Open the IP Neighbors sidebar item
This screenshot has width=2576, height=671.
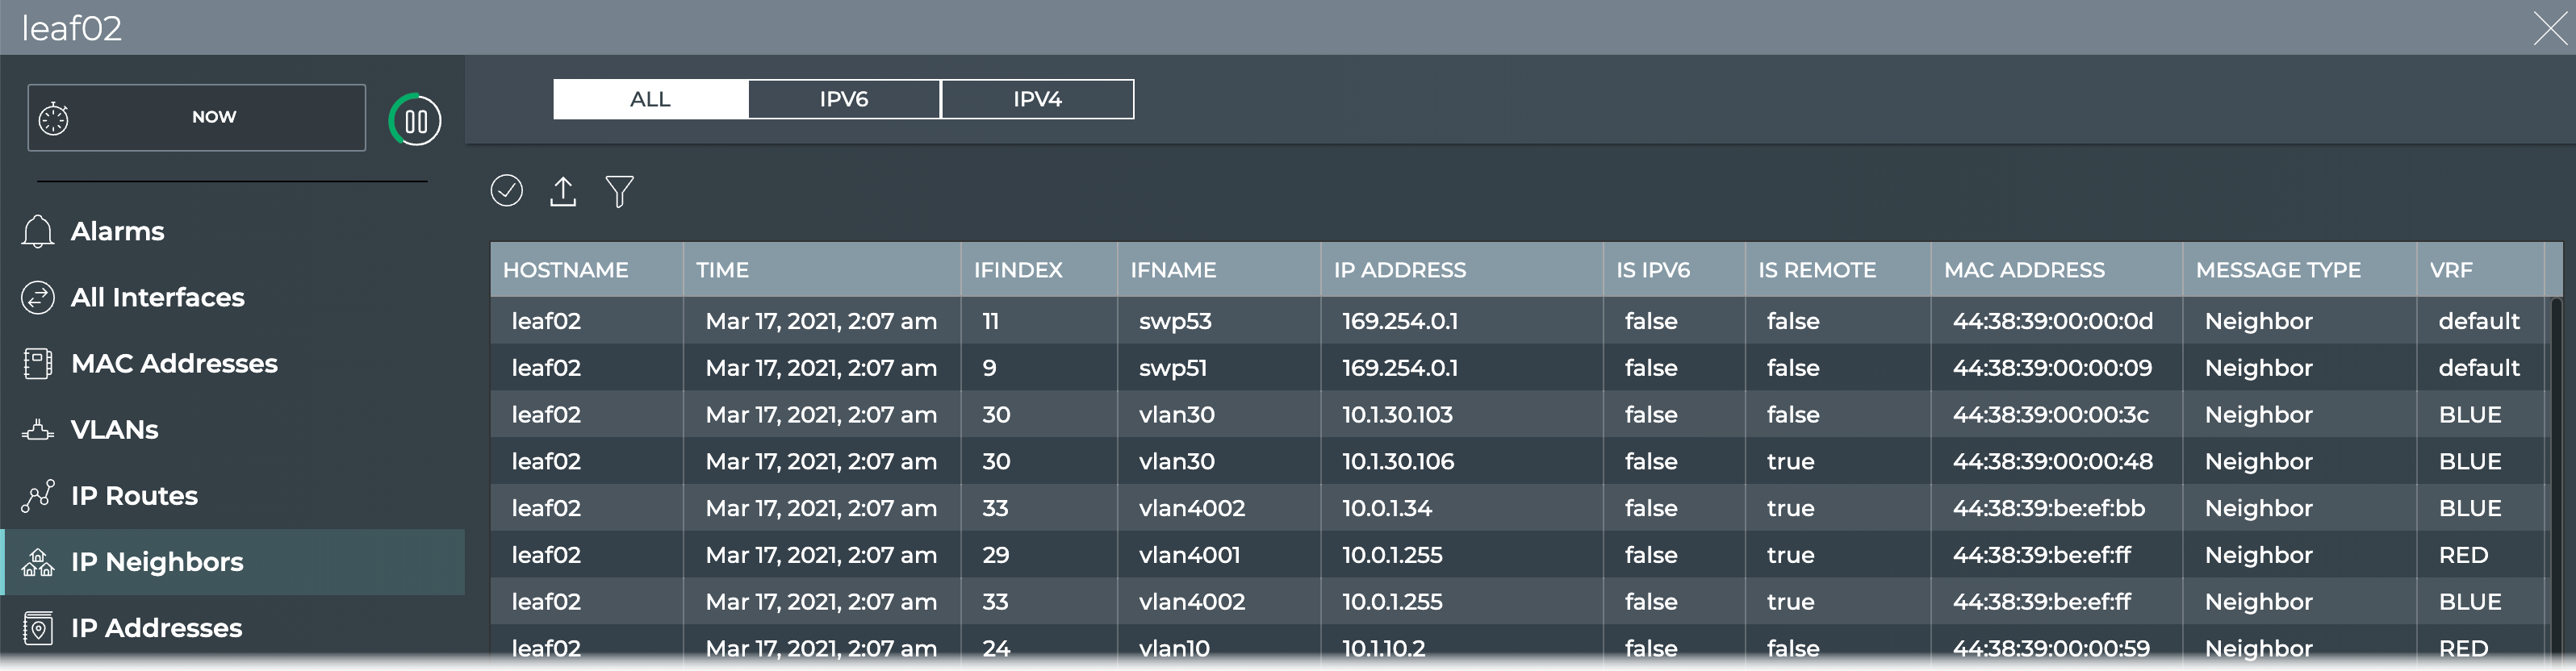(x=157, y=562)
